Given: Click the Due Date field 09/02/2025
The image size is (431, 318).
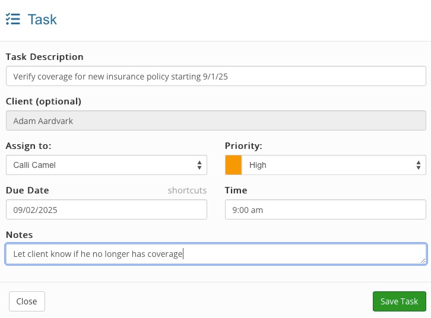Looking at the screenshot, I should 106,209.
